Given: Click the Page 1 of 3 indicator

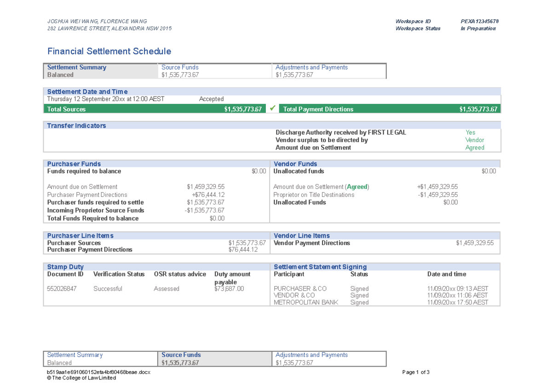Looking at the screenshot, I should click(x=416, y=372).
